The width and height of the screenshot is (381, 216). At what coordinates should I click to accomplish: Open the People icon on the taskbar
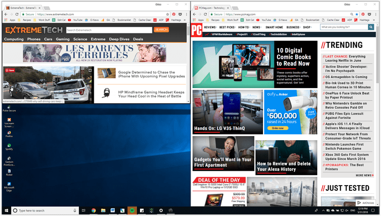316,210
